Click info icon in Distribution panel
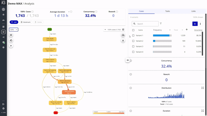 [x=131, y=88]
